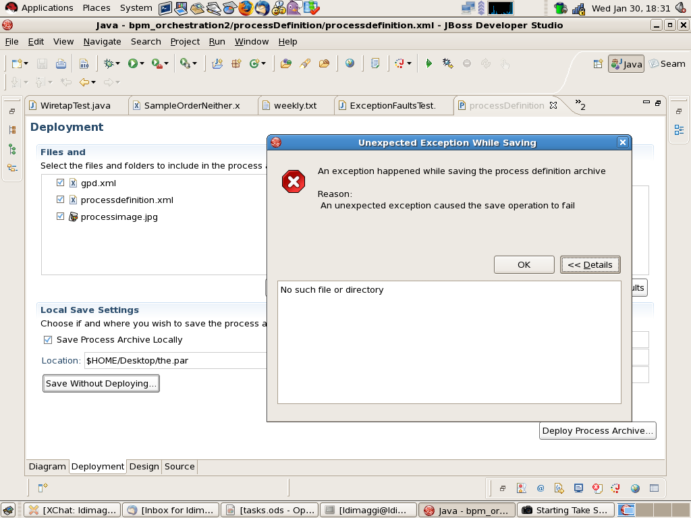
Task: Click OK in the exception dialog
Action: coord(524,264)
